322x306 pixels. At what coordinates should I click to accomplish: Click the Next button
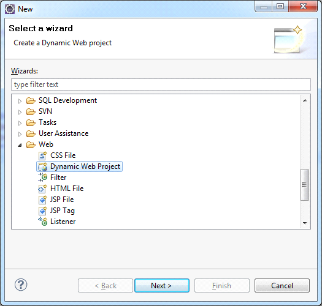tap(162, 286)
